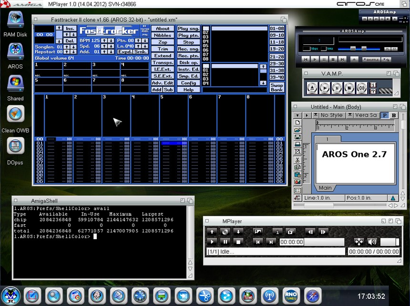The width and height of the screenshot is (410, 306).
Task: Select the 21-28 instrument bank in Fasttracker
Action: click(277, 57)
